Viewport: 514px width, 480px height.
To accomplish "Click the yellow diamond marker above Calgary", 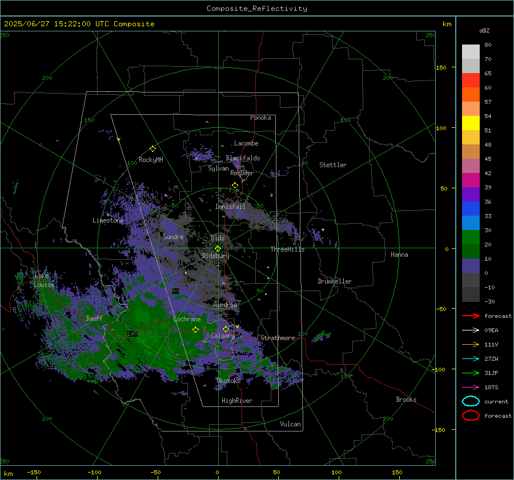I will (226, 329).
